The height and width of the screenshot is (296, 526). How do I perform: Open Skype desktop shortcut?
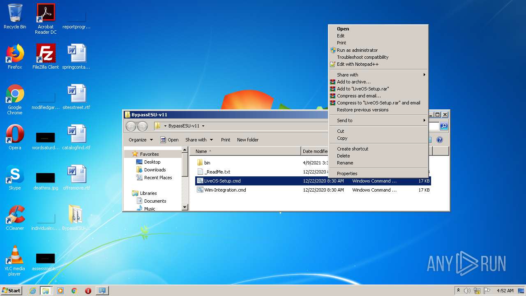pyautogui.click(x=15, y=178)
